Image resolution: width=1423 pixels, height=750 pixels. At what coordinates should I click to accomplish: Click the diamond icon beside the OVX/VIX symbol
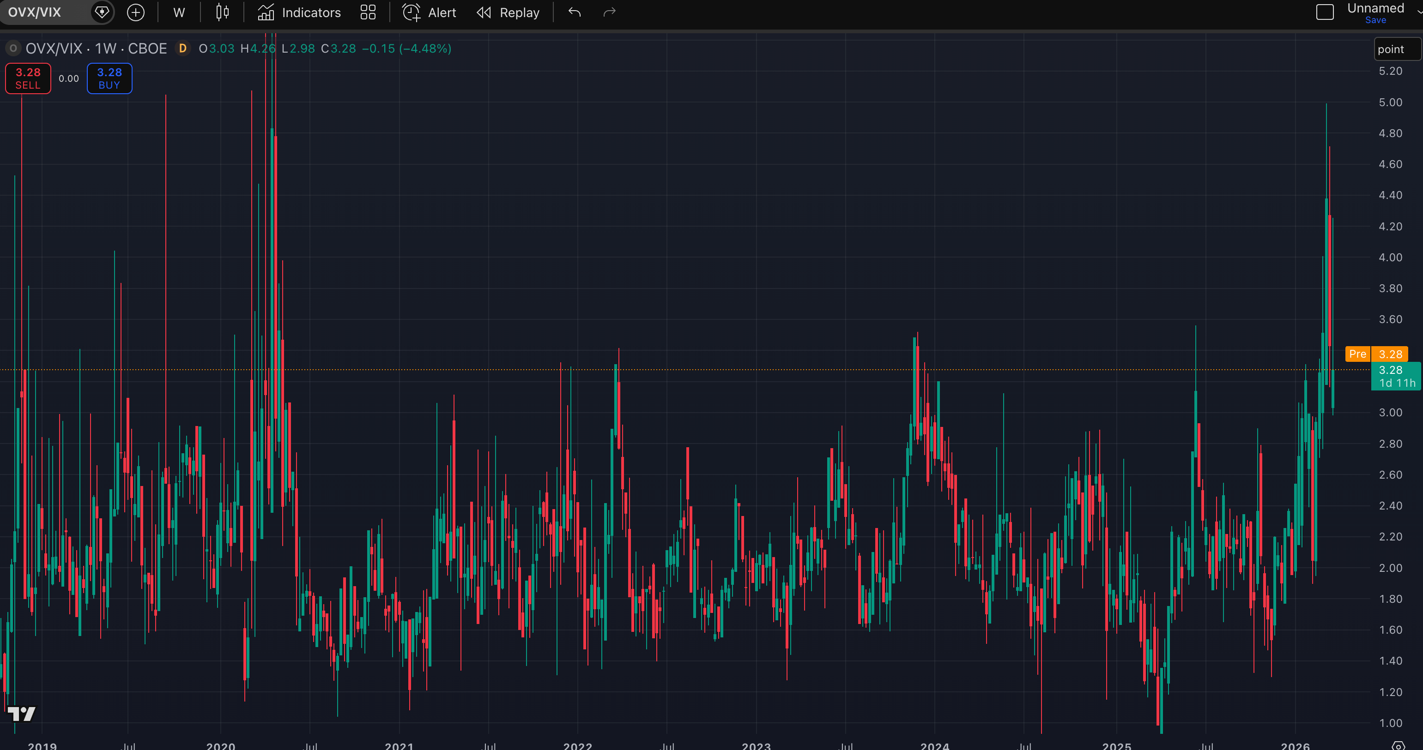click(x=102, y=12)
